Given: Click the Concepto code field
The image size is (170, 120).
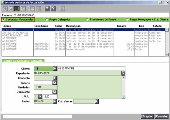Looking at the screenshot, I should 43,78.
